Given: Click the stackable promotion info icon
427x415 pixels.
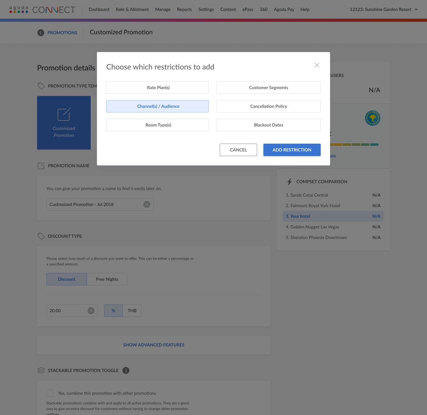Looking at the screenshot, I should (126, 370).
